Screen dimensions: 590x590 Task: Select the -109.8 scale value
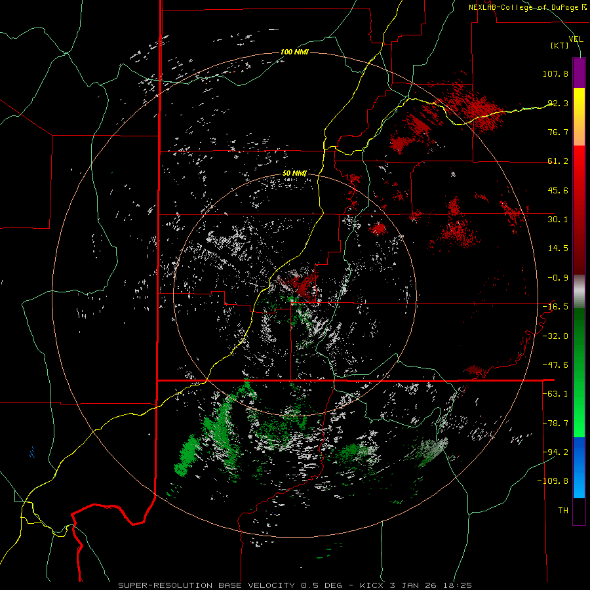(553, 481)
